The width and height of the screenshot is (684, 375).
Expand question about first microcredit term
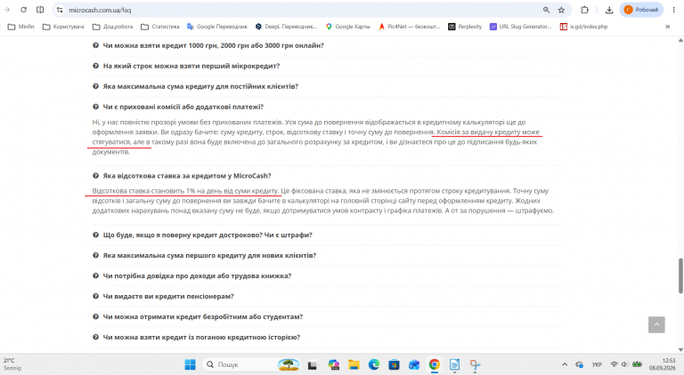tap(186, 66)
